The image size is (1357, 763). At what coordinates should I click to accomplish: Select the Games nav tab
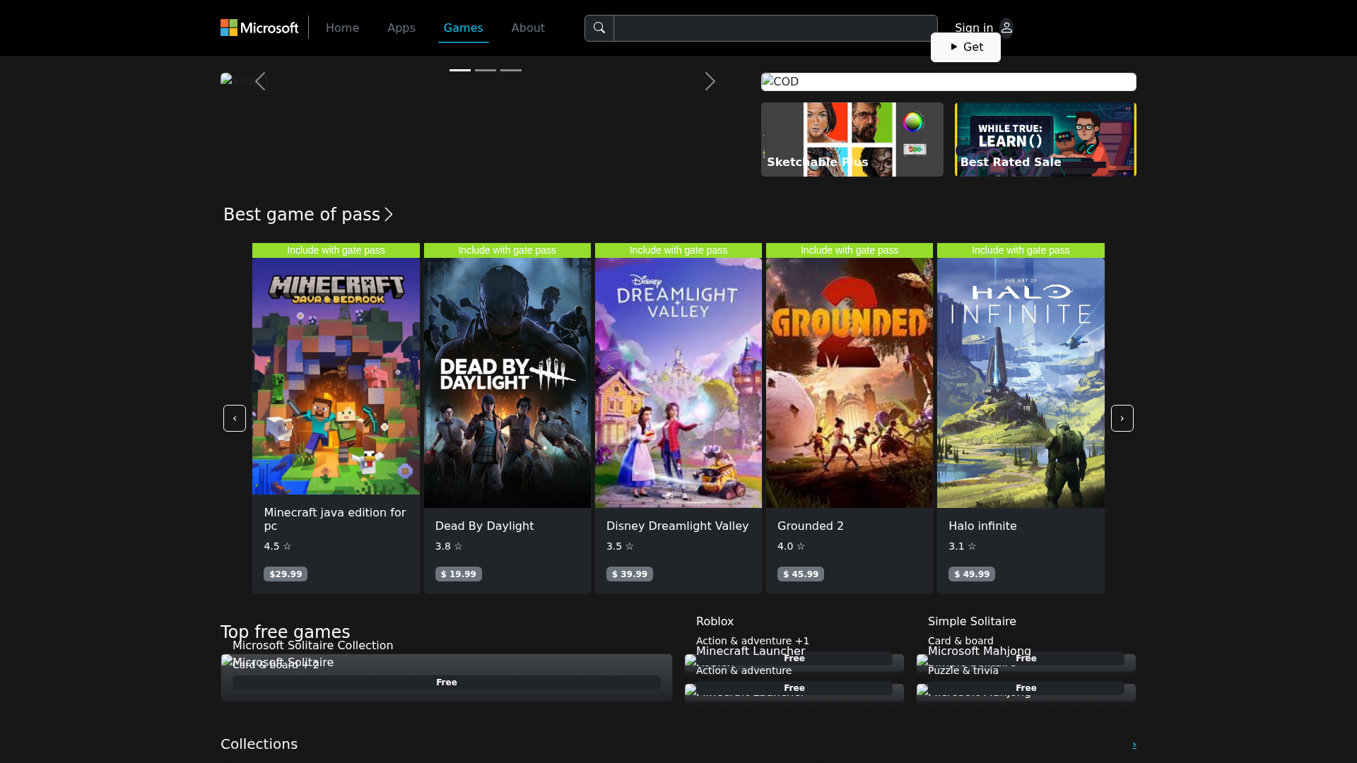pyautogui.click(x=464, y=28)
